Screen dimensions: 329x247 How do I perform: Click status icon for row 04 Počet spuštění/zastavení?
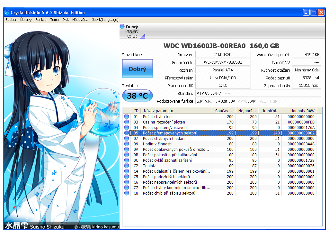click(127, 127)
